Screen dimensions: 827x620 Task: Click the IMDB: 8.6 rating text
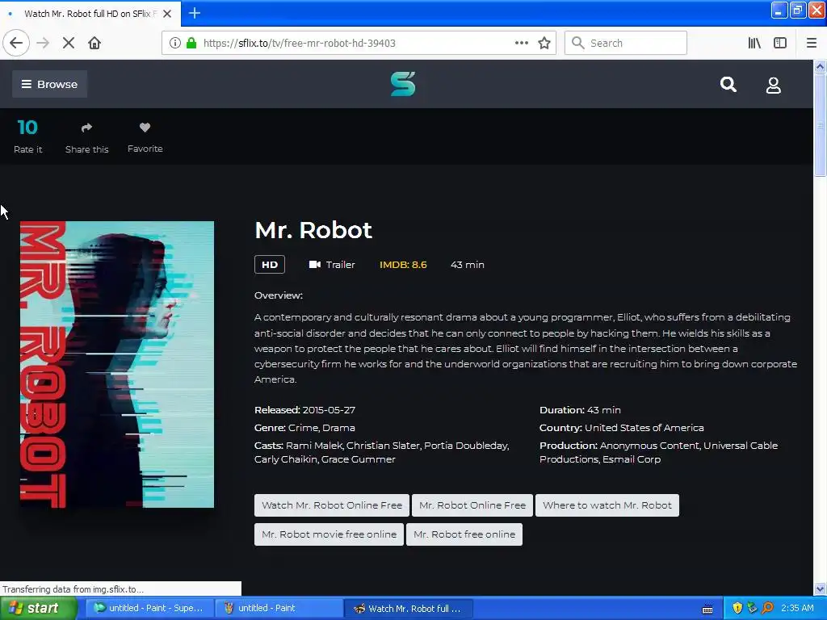(403, 265)
